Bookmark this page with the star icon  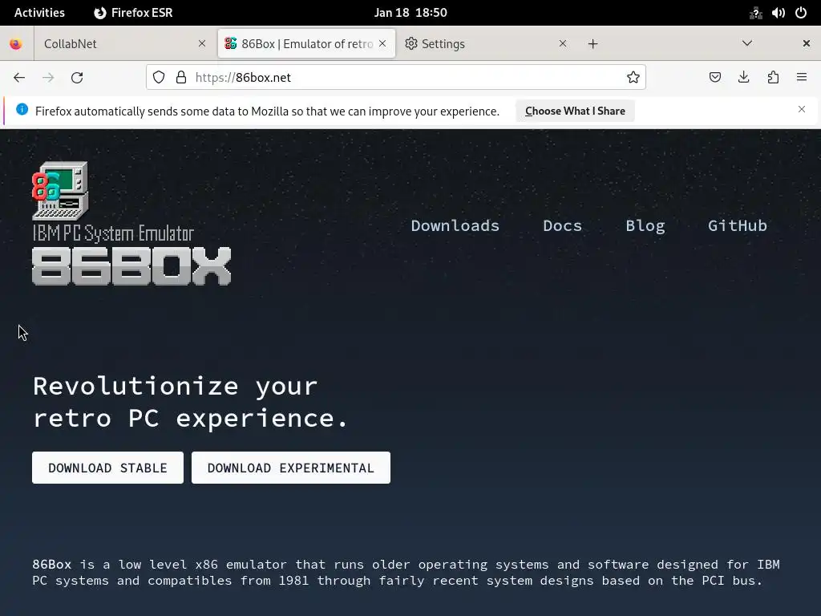tap(633, 78)
